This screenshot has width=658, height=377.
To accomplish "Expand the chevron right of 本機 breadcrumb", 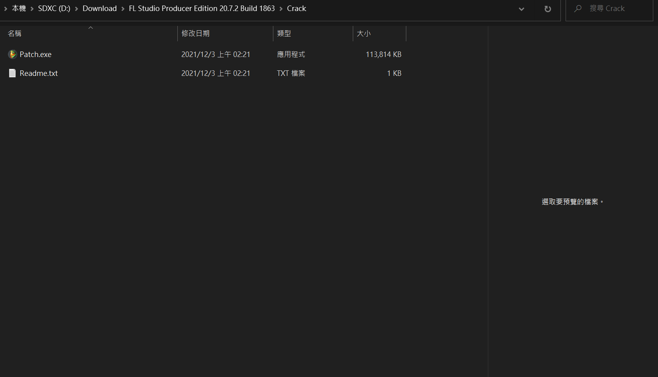I will click(x=32, y=9).
